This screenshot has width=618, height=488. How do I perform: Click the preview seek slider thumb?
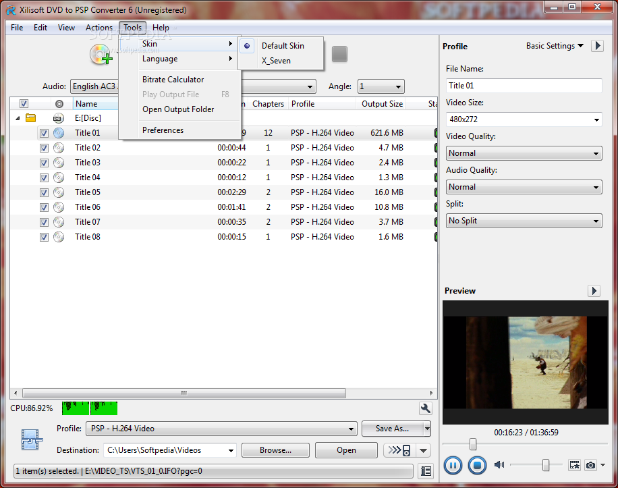[473, 444]
